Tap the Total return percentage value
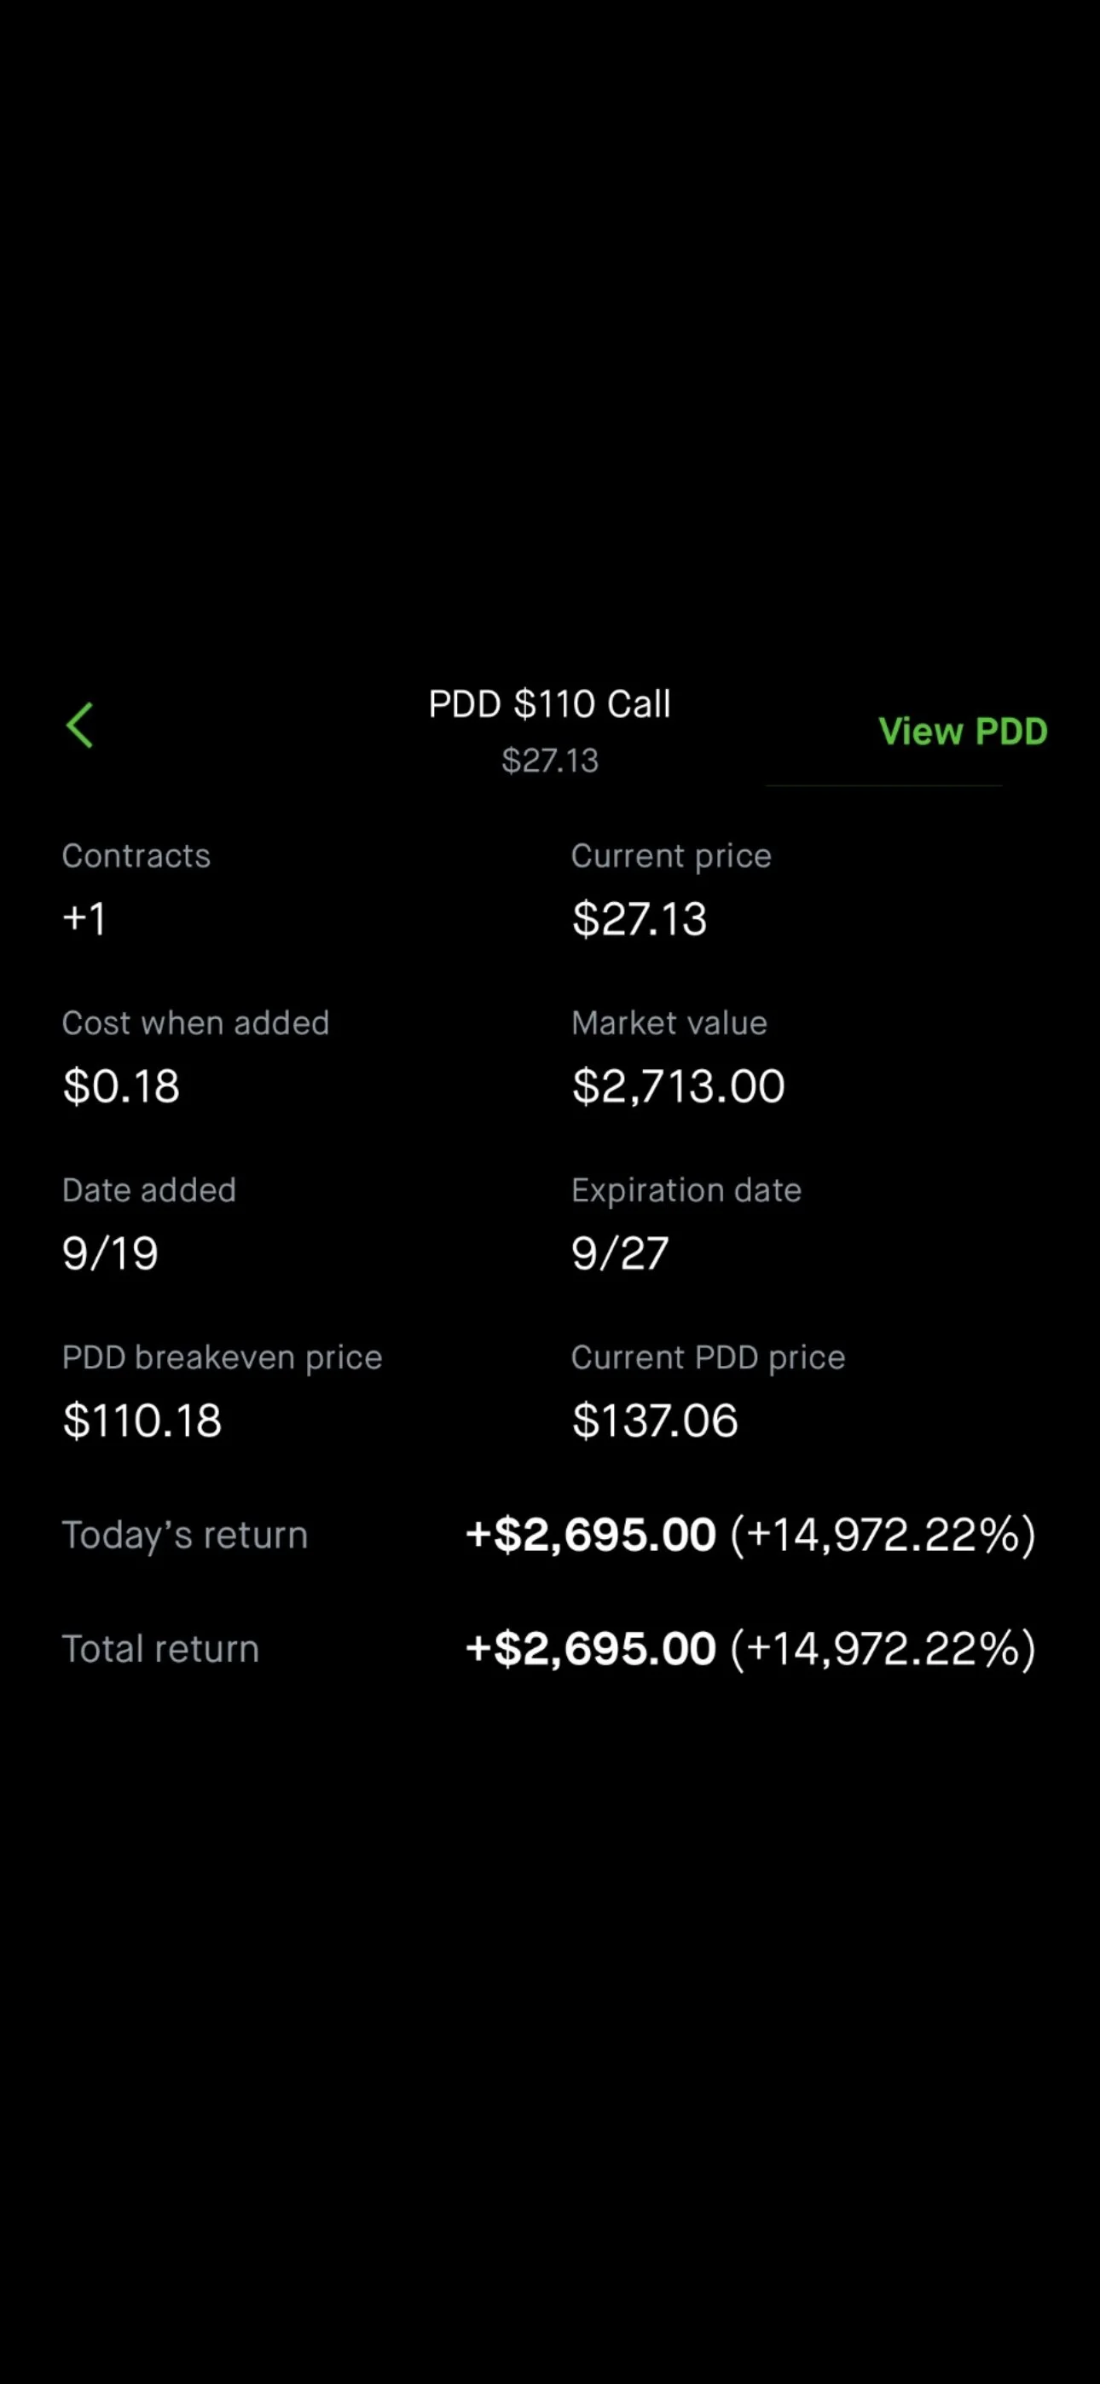The height and width of the screenshot is (2384, 1100). [883, 1648]
